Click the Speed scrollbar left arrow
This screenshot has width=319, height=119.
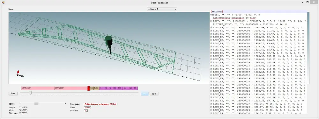[20, 103]
